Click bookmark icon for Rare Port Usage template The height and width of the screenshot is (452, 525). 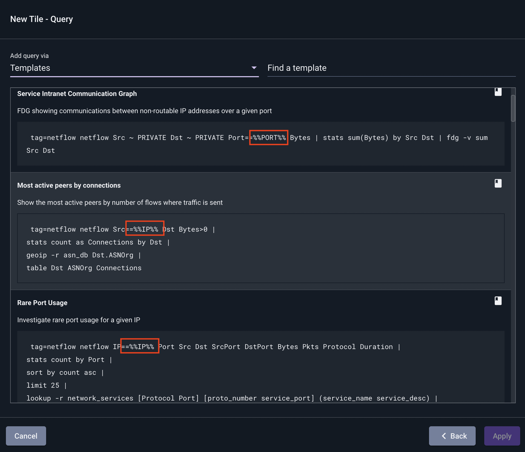498,301
